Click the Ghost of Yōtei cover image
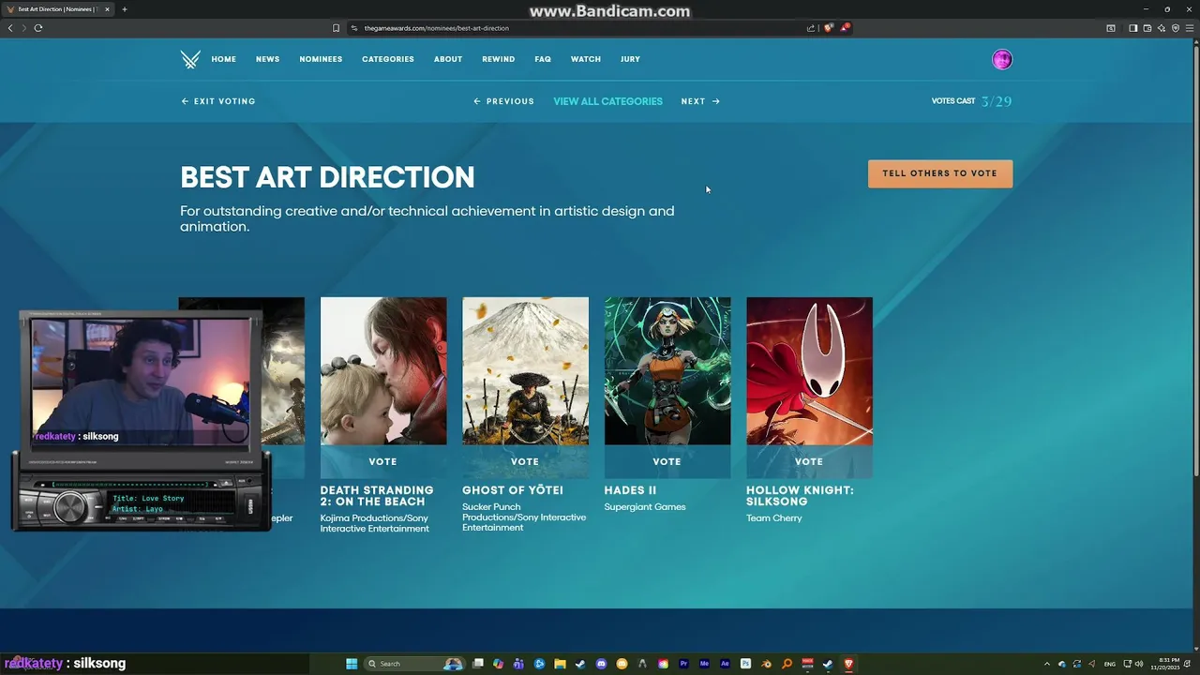This screenshot has width=1200, height=675. click(525, 371)
